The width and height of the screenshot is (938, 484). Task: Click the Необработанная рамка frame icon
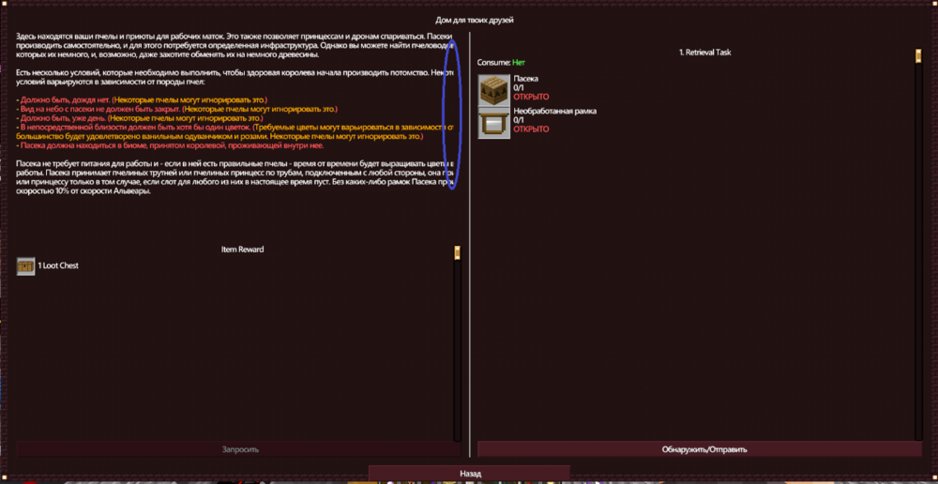[494, 122]
